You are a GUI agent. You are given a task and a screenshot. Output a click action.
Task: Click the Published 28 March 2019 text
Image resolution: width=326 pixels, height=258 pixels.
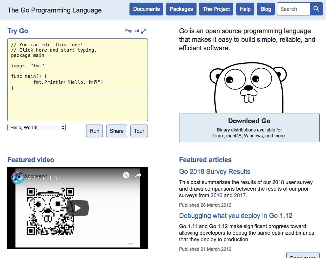[x=205, y=205]
